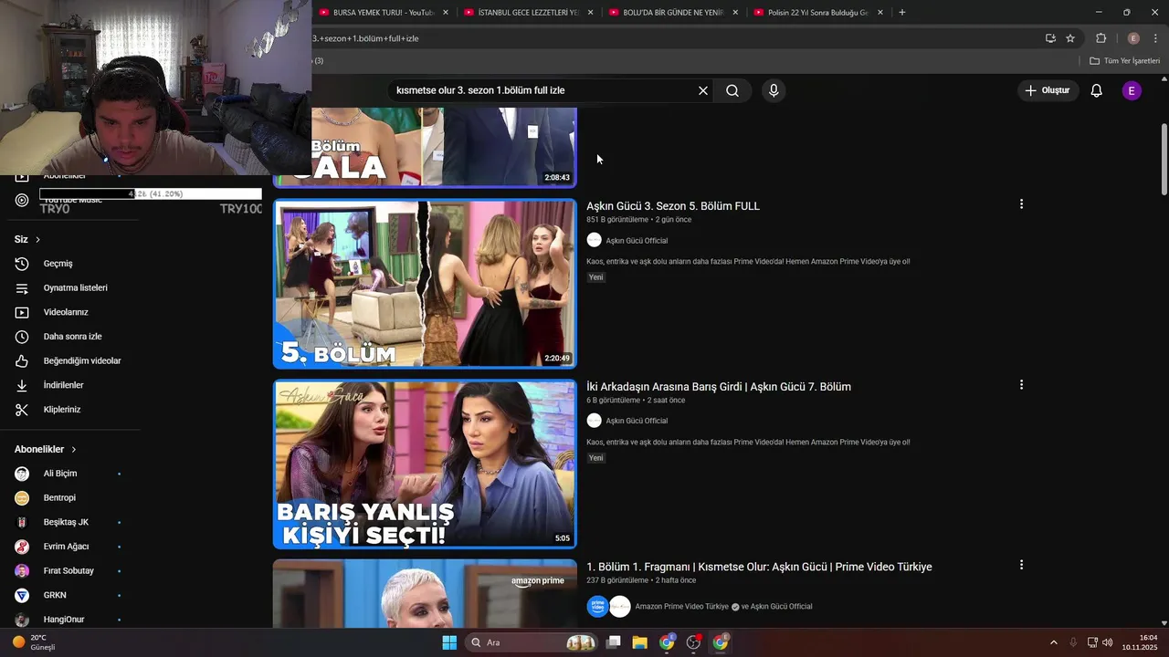Play the Aşkın Gücü 5. BÖLÜM thumbnail

pos(425,284)
